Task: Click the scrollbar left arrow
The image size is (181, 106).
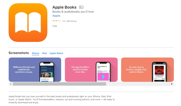Action: [11, 84]
